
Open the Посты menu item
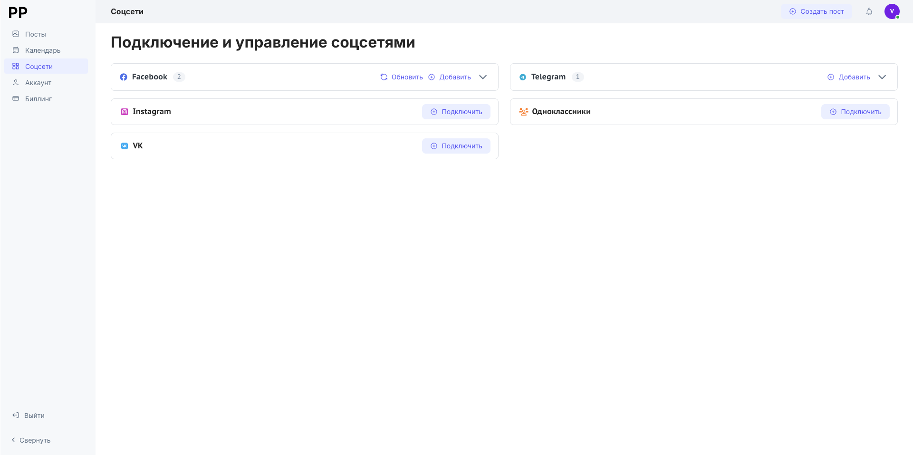coord(35,34)
